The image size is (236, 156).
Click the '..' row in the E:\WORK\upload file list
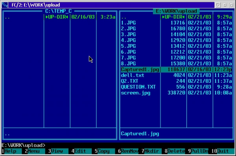point(176,17)
